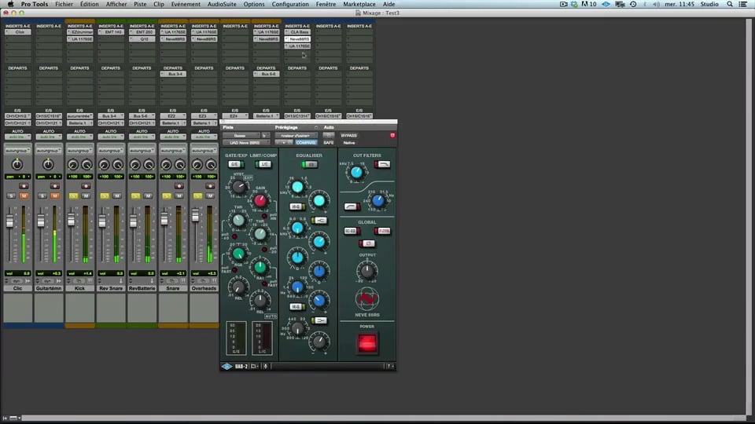Open the Rev Snare input selector Bus 3-4

[111, 116]
